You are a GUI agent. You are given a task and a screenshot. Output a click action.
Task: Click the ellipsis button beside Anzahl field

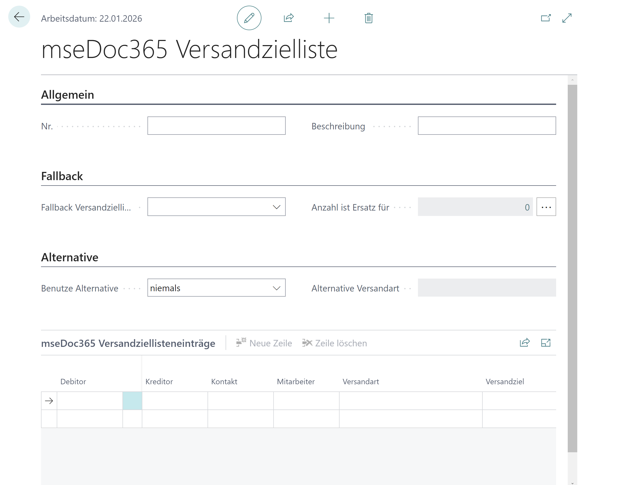coord(546,207)
